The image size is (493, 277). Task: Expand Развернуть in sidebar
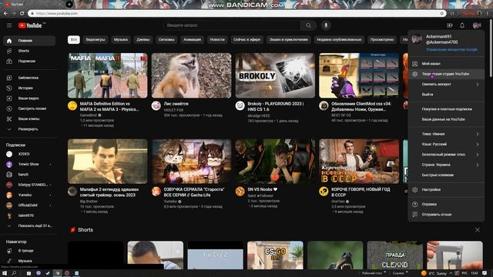[29, 129]
